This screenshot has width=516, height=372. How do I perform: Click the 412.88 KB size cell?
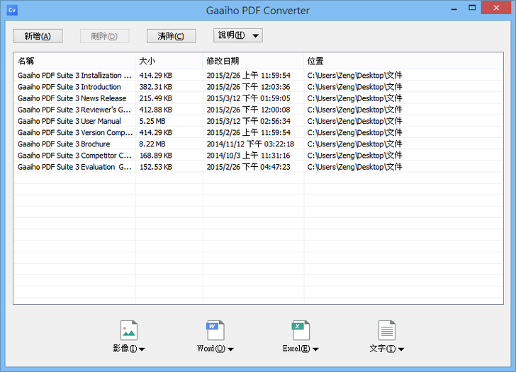(156, 110)
